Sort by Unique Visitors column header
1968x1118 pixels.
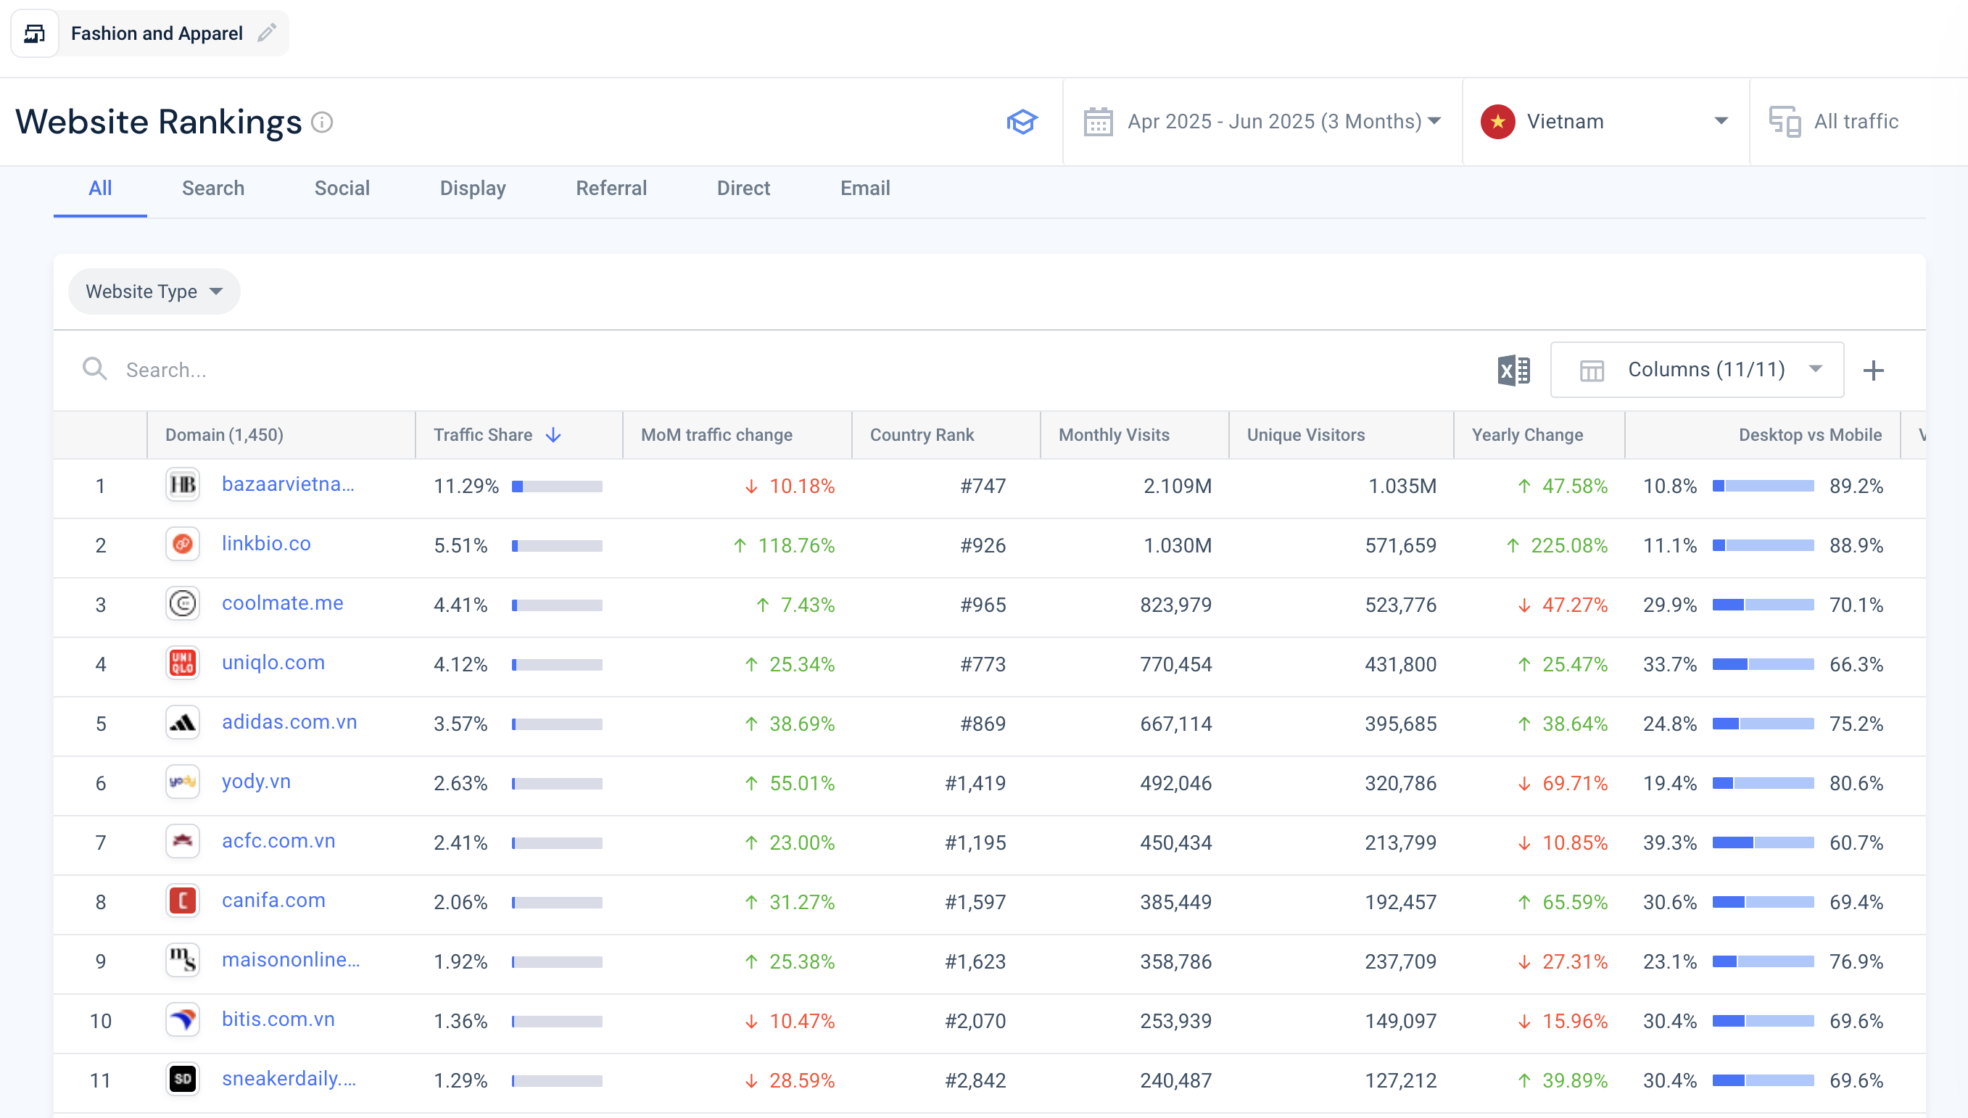pos(1305,435)
